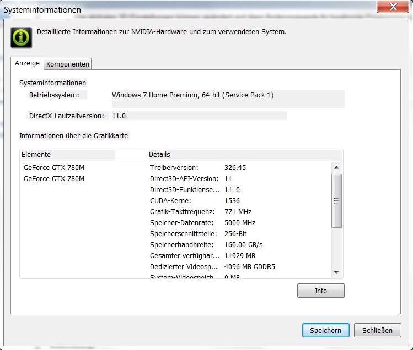Click the Elemente column header

click(67, 155)
